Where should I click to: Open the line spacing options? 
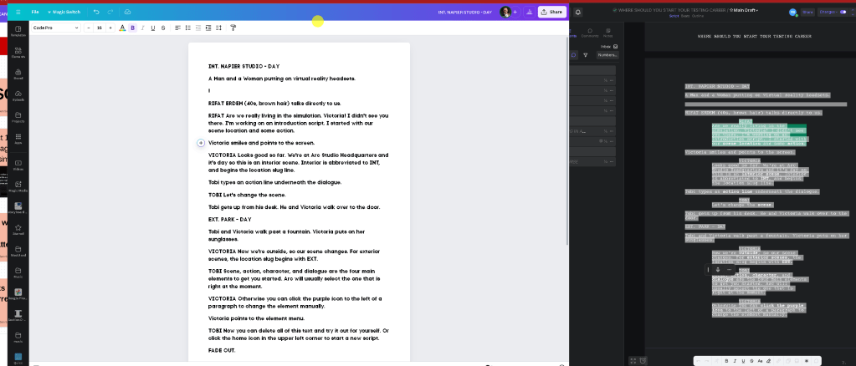(x=218, y=28)
